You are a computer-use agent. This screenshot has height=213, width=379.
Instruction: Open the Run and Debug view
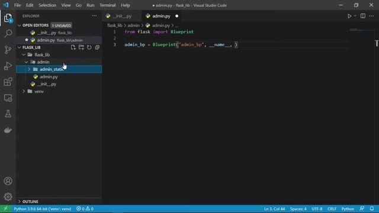pos(8,66)
